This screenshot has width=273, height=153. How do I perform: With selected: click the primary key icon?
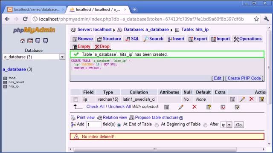209,107
